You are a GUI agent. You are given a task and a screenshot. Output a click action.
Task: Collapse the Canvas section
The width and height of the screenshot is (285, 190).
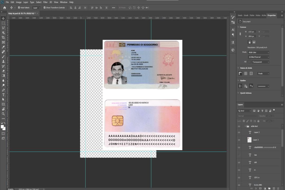pos(239,27)
